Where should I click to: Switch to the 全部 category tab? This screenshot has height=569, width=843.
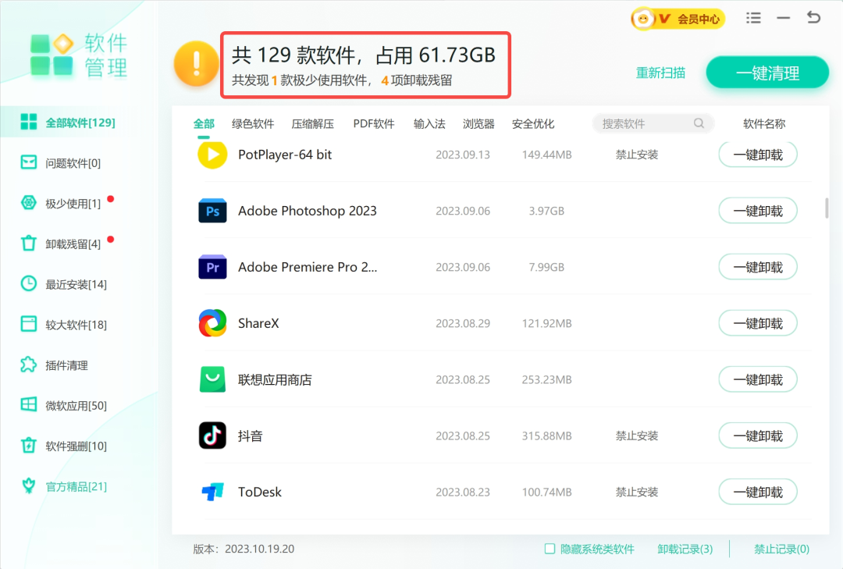tap(204, 123)
